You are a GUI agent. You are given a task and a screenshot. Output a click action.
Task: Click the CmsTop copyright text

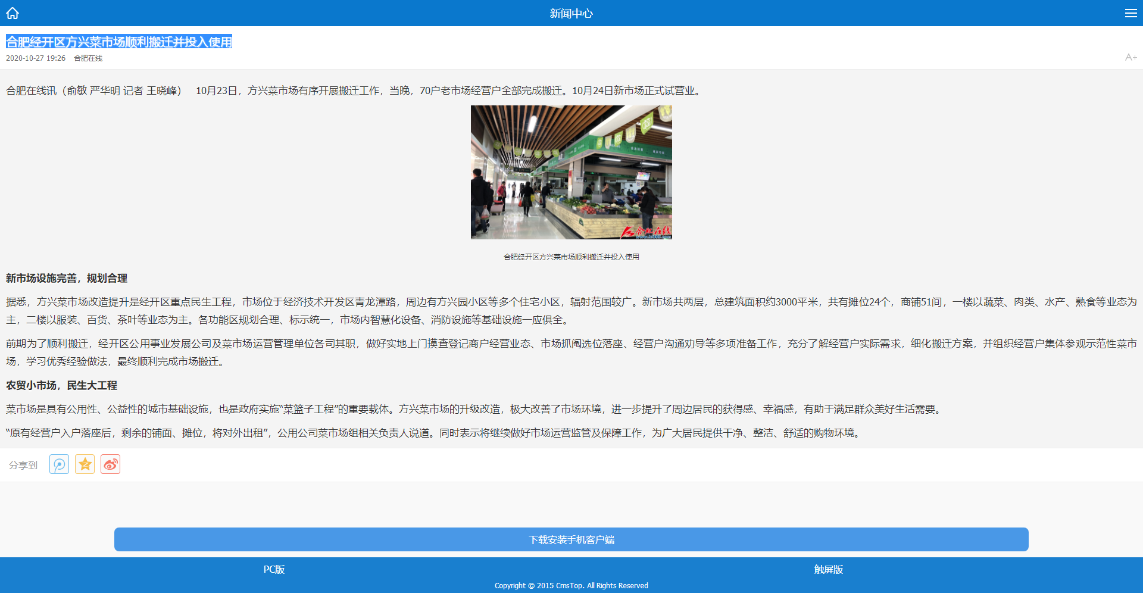pyautogui.click(x=571, y=585)
